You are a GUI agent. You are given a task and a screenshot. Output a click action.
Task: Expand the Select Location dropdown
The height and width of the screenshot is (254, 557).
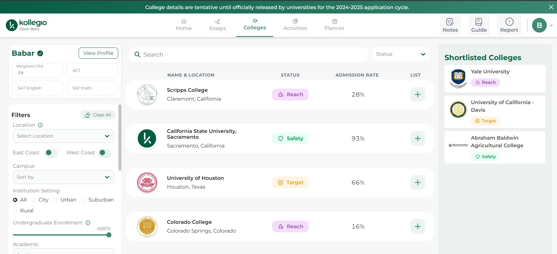click(63, 136)
